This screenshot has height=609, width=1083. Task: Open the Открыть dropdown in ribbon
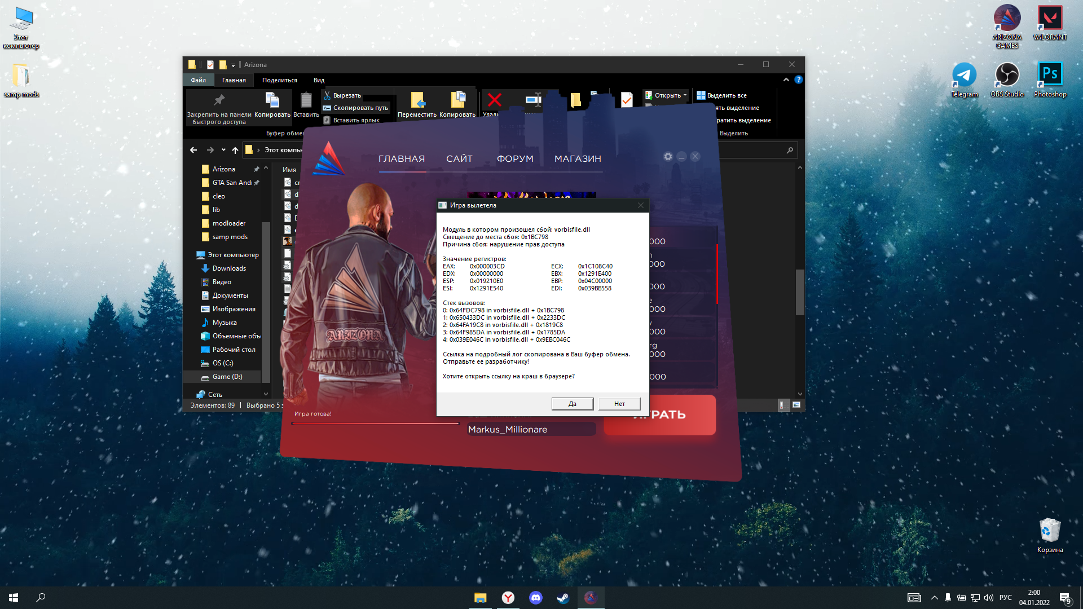point(667,95)
